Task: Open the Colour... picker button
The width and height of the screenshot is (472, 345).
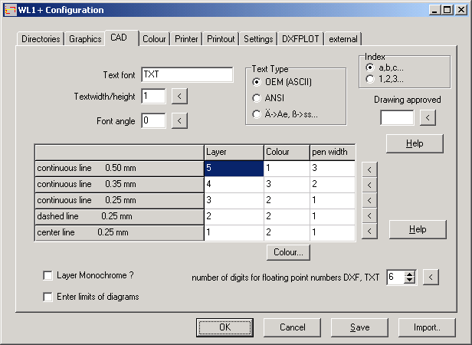Action: click(x=287, y=251)
